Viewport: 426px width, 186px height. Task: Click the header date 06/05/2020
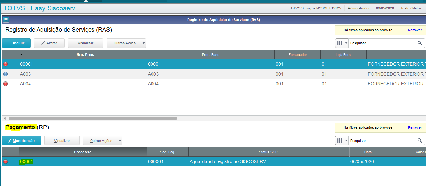point(385,8)
